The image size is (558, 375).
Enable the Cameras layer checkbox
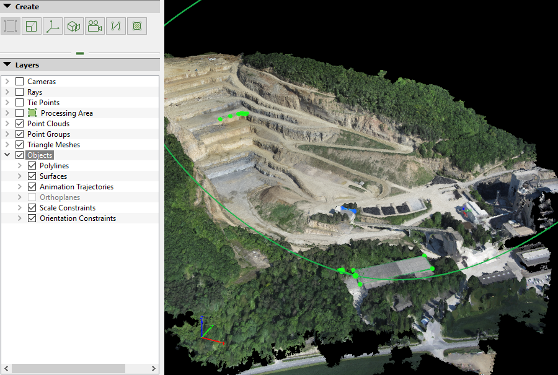pos(19,81)
